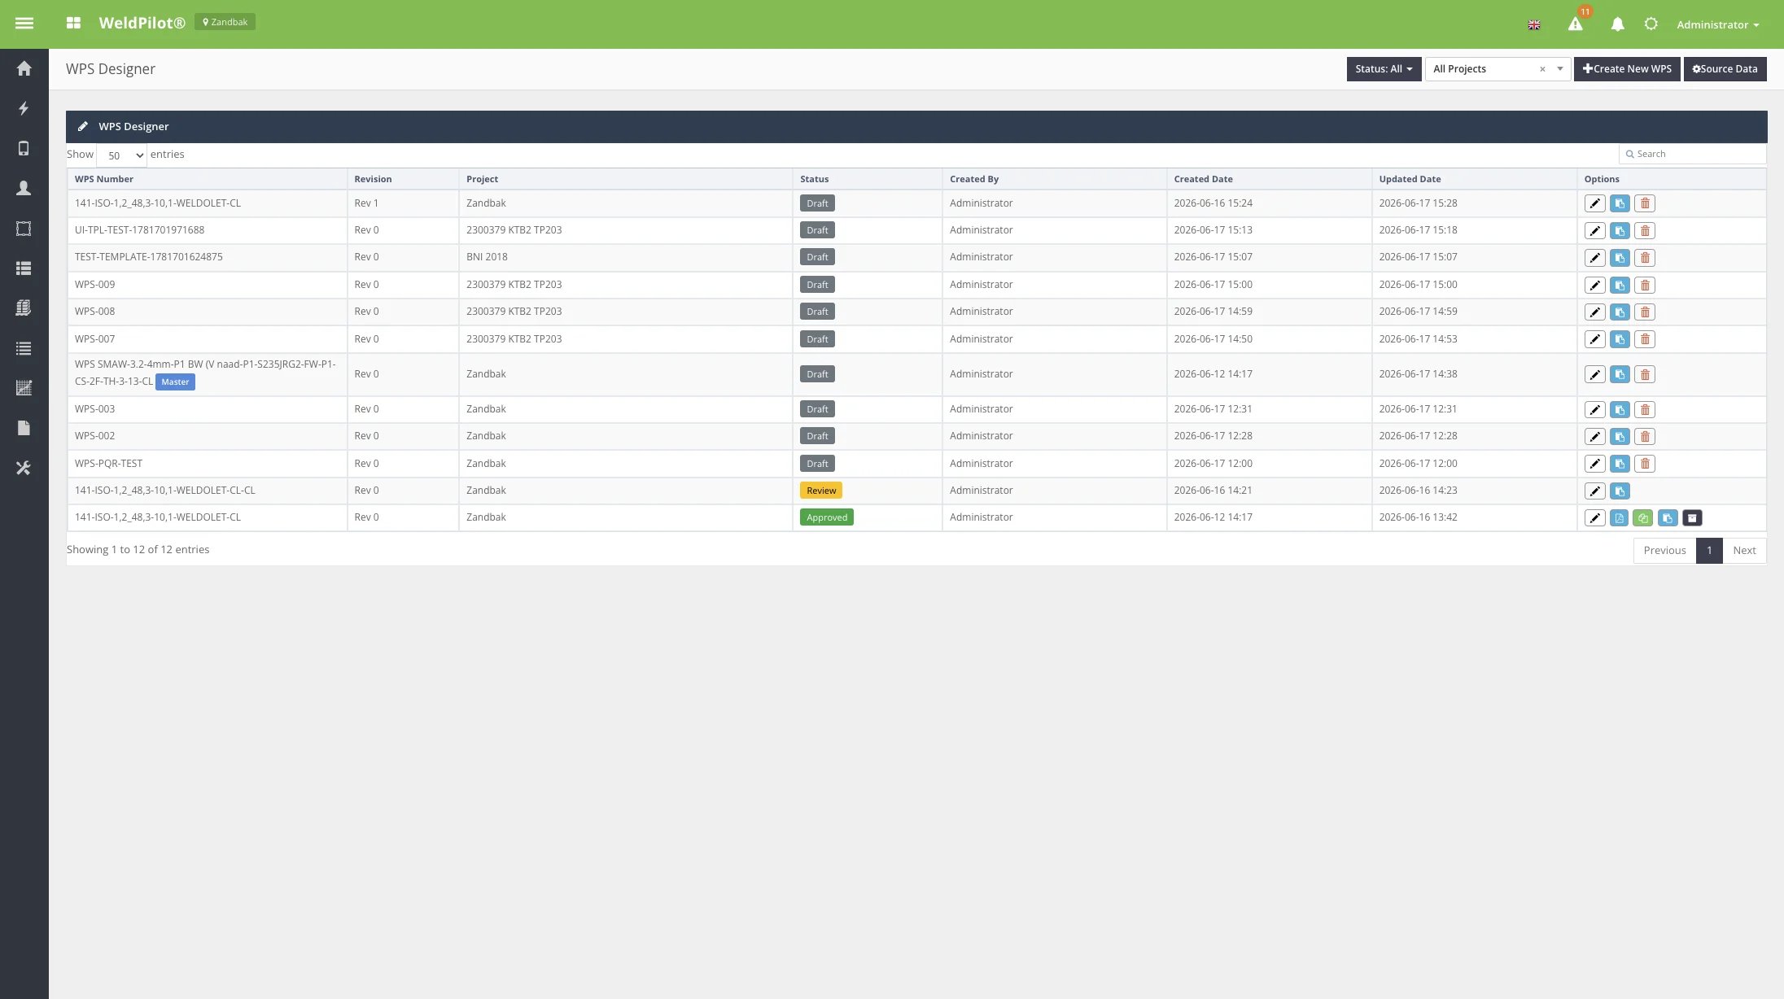1784x999 pixels.
Task: Sort by the WPS Number column header
Action: [x=208, y=179]
